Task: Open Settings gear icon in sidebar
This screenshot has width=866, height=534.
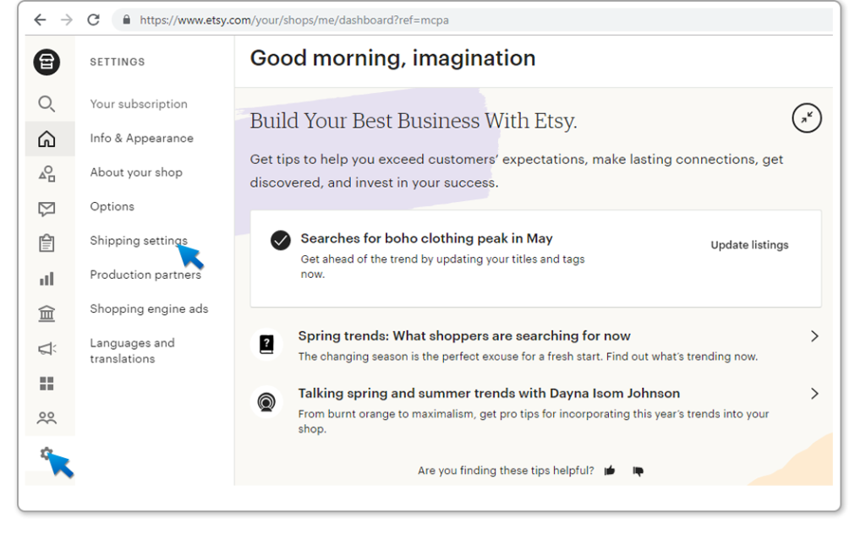Action: (46, 454)
